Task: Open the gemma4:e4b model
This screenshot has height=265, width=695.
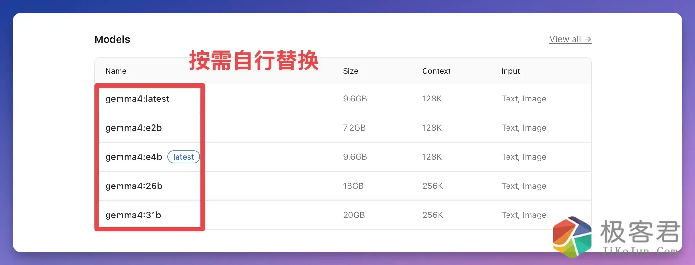Action: pos(133,157)
